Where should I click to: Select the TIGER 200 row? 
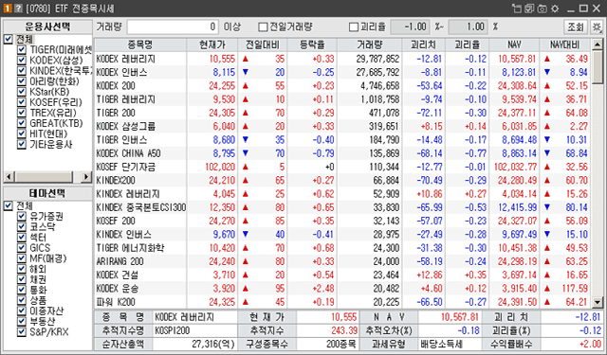click(342, 113)
